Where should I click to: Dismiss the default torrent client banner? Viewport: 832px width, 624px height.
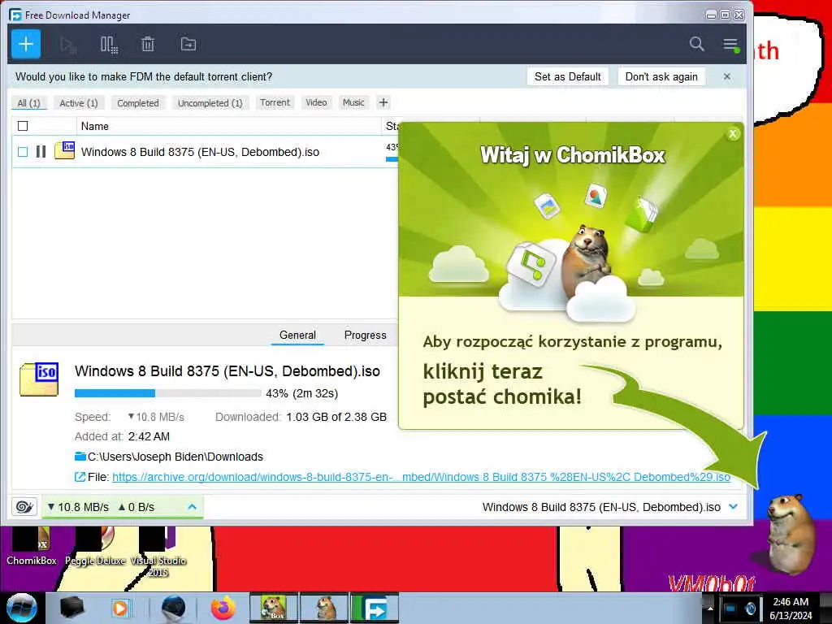coord(727,76)
